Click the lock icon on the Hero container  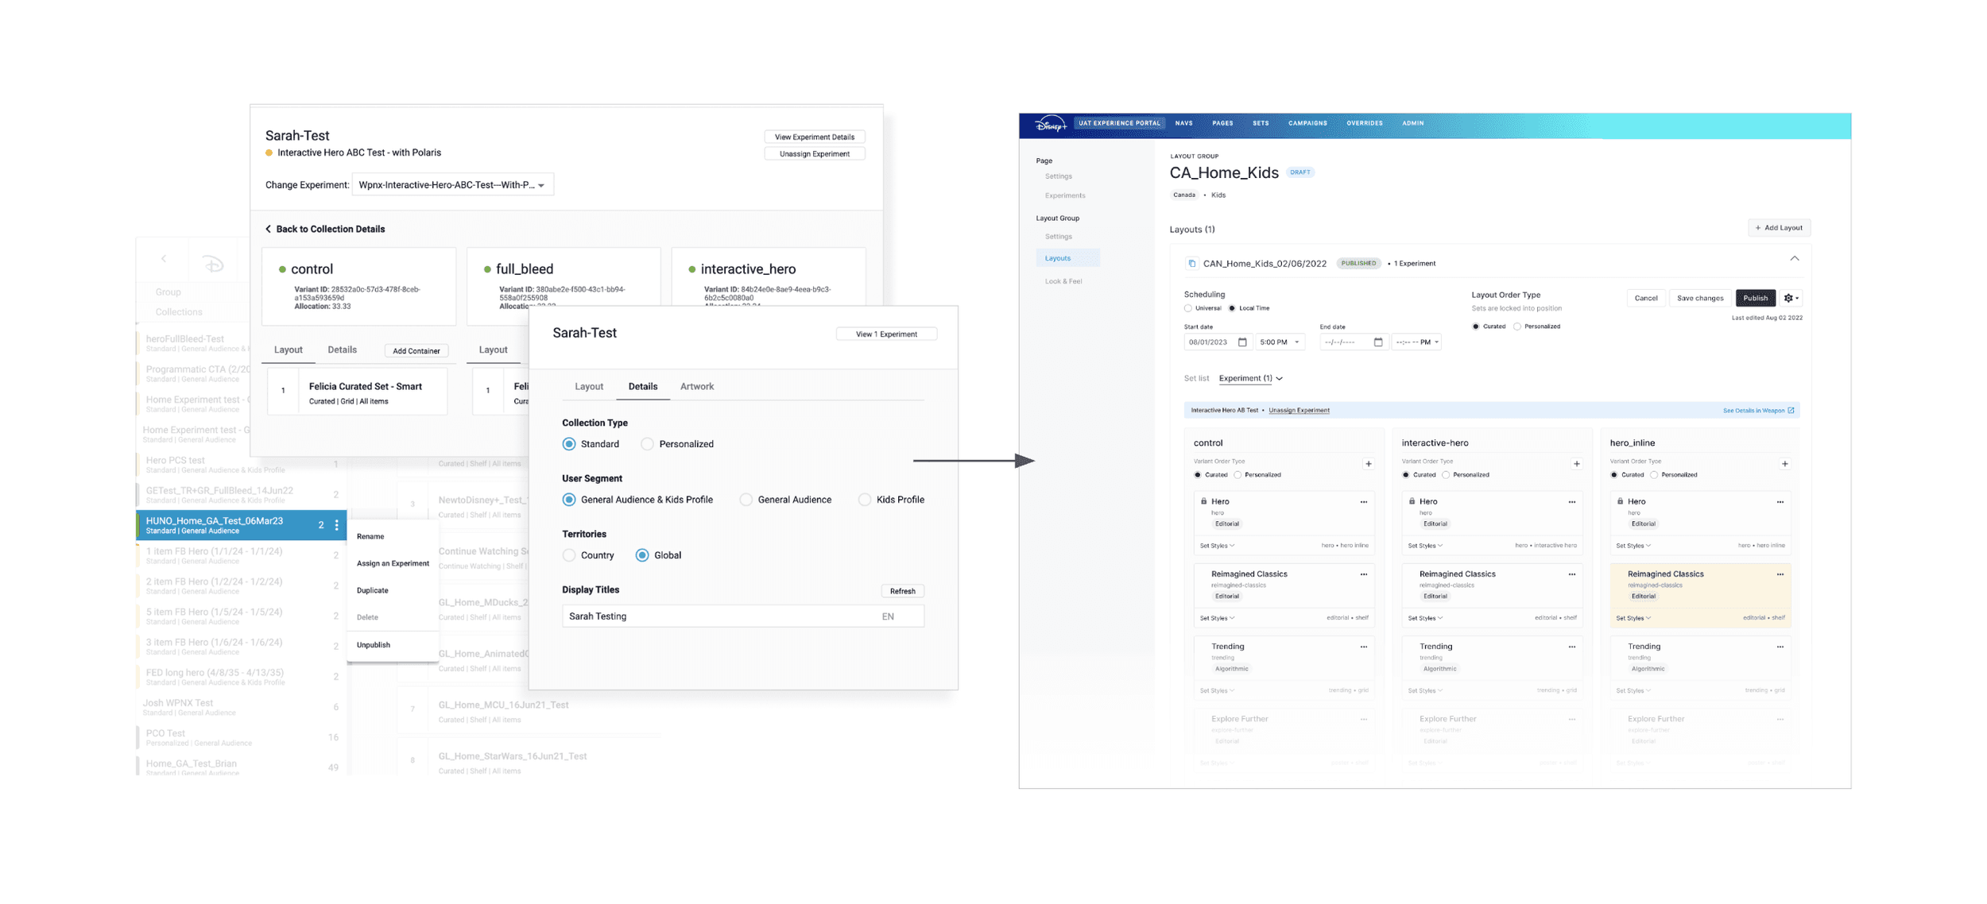(x=1205, y=501)
